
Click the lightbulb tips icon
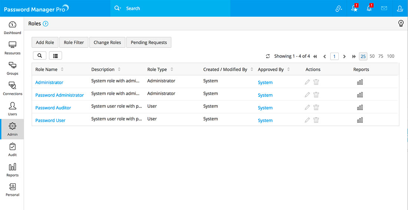401,23
